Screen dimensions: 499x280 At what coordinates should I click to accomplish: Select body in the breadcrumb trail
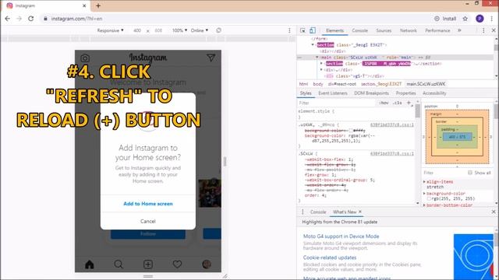click(x=317, y=84)
